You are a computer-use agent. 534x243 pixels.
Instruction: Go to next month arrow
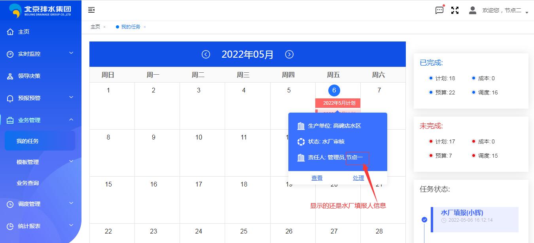(x=289, y=55)
